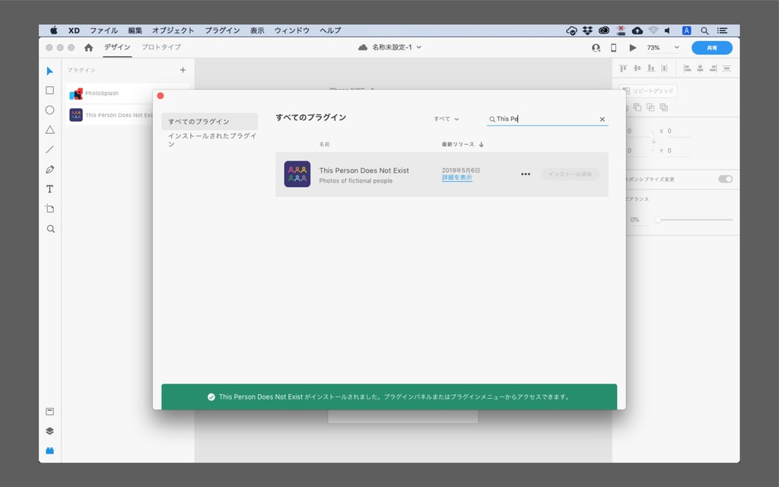Open Dropbox menu bar icon
779x487 pixels.
click(588, 30)
